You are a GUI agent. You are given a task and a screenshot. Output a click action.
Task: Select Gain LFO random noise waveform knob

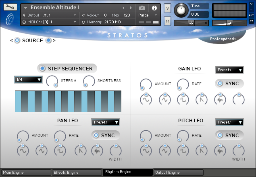(220, 99)
